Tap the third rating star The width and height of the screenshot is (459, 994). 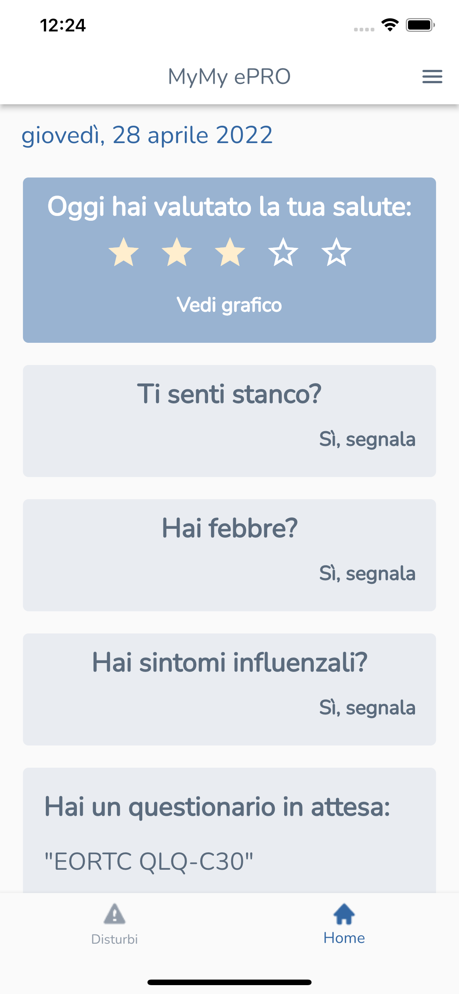point(230,252)
